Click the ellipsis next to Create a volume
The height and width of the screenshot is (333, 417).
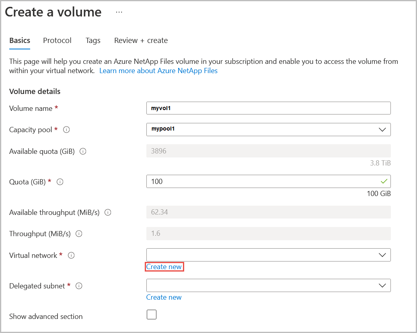119,12
